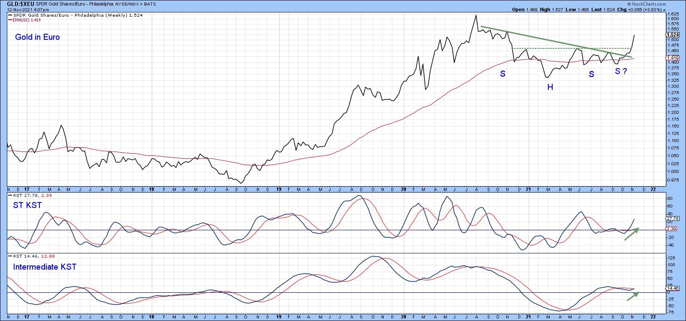Click the 1.524 last price tag on axis
Screen dimensions: 686x321
pos(673,35)
